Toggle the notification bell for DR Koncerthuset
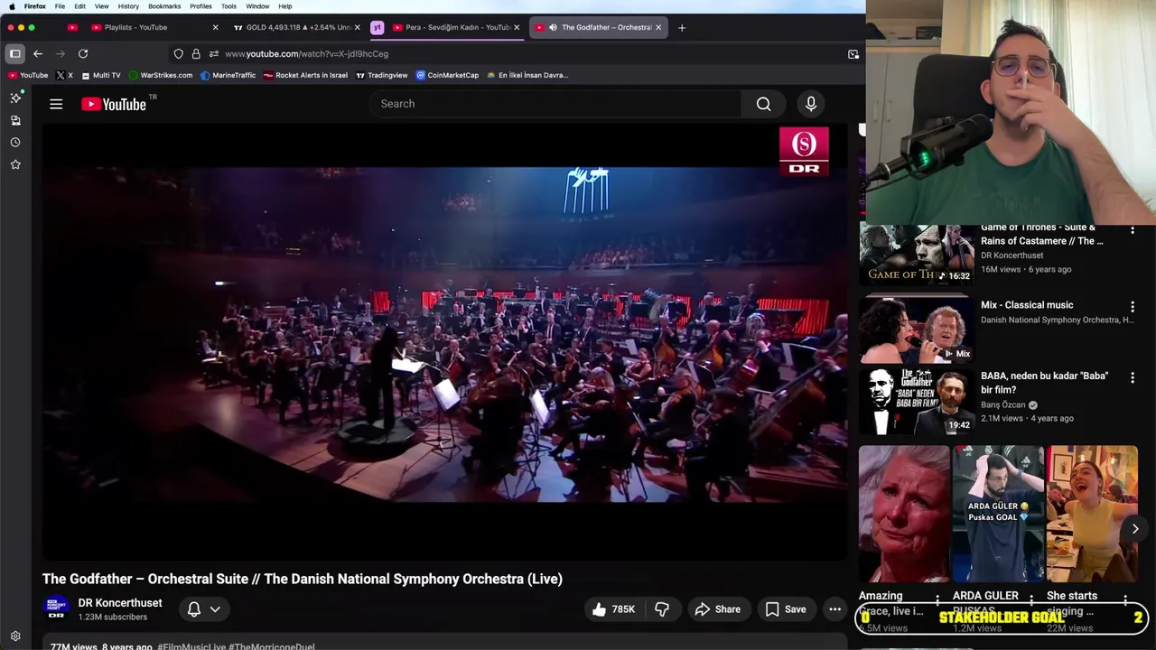 [x=193, y=609]
